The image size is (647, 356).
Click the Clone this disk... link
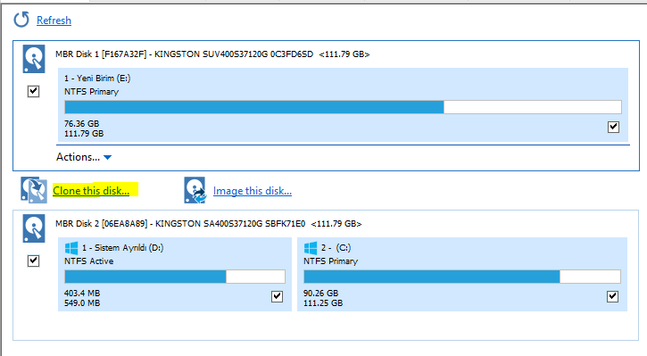click(91, 191)
